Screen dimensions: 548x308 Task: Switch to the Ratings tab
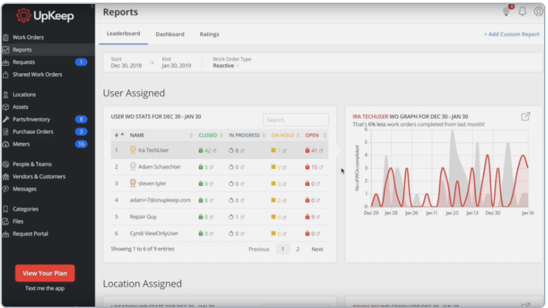coord(209,34)
